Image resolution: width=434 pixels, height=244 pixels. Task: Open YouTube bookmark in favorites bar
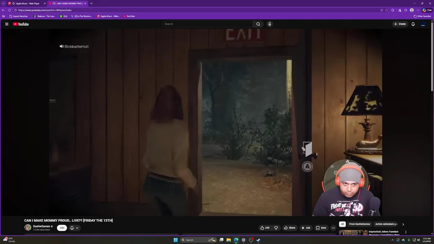tap(129, 16)
